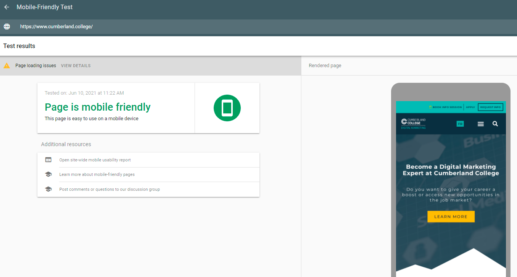Open site-wide mobile usability report
Viewport: 517px width, 277px height.
pos(95,160)
